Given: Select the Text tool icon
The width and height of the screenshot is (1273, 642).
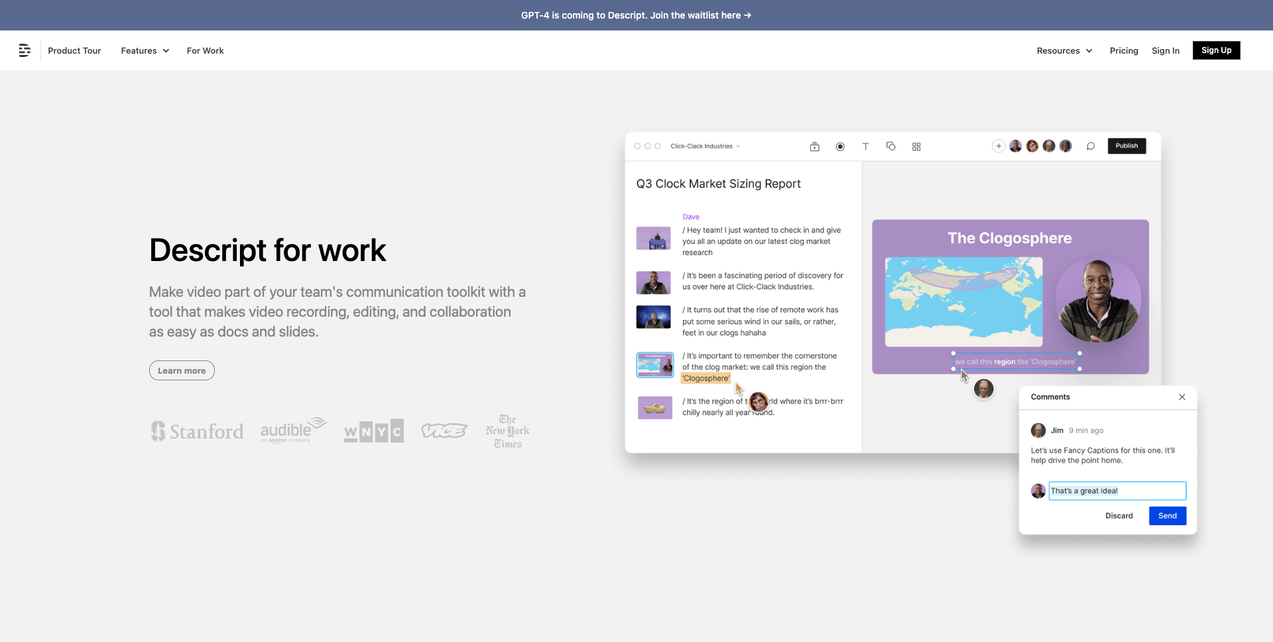Looking at the screenshot, I should coord(865,146).
